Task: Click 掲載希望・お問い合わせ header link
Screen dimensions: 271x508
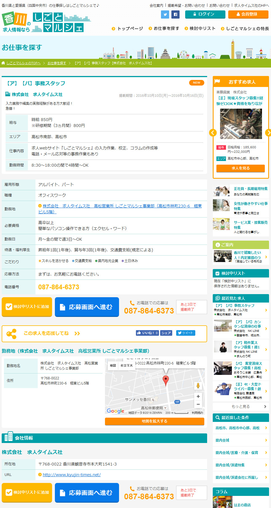Action: pyautogui.click(x=186, y=5)
